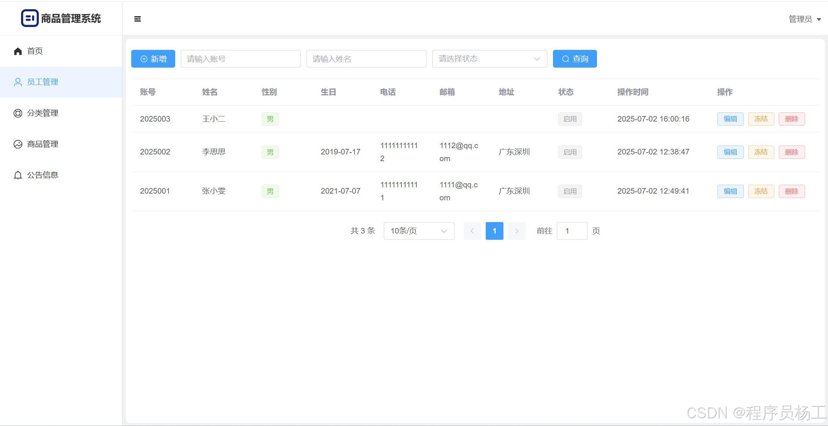Click 新增 add button
This screenshot has height=426, width=828.
pos(153,59)
